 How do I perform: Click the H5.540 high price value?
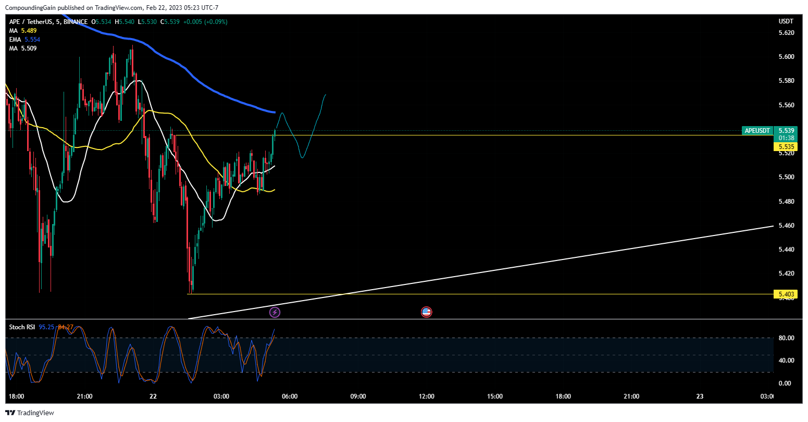pyautogui.click(x=125, y=22)
